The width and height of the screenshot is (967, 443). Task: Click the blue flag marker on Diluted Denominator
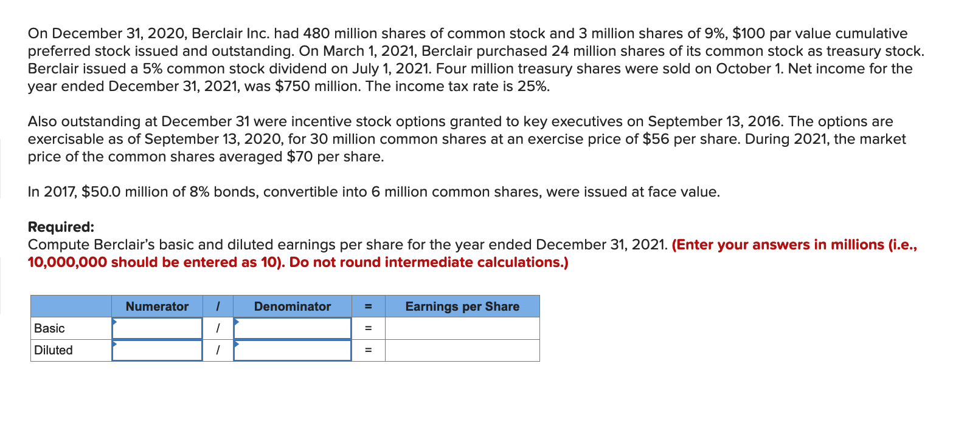[x=237, y=343]
